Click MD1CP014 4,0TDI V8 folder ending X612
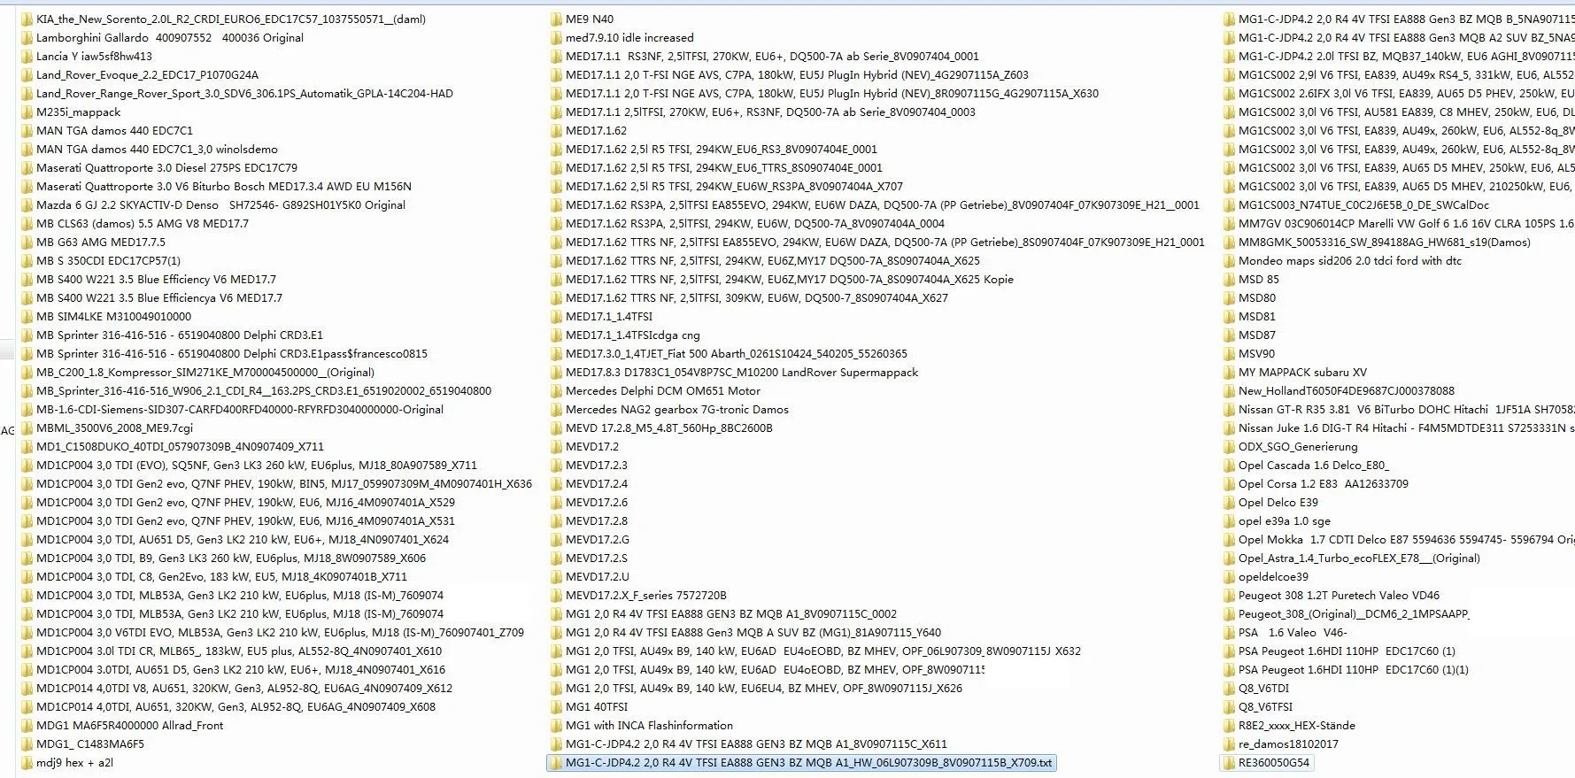Viewport: 1575px width, 778px height. tap(244, 689)
